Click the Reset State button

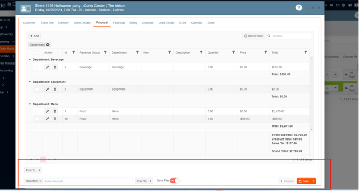click(254, 36)
